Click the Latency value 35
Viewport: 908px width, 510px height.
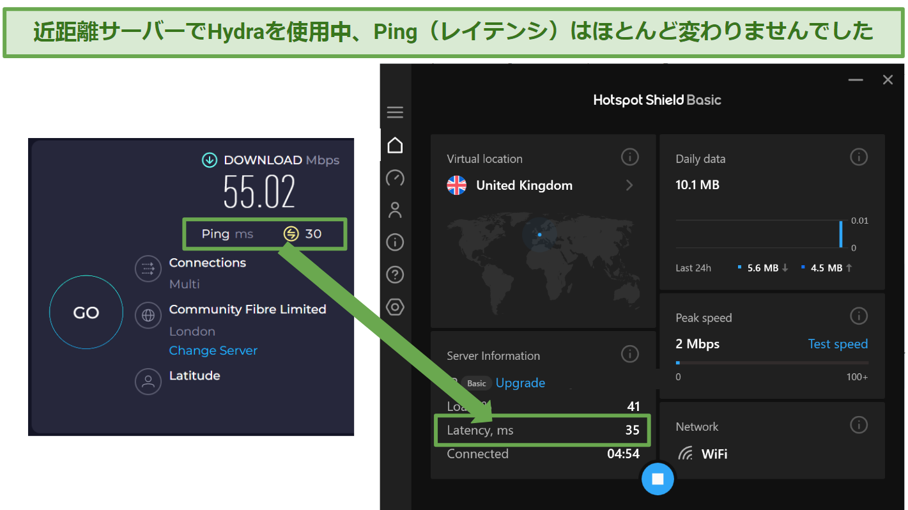632,430
